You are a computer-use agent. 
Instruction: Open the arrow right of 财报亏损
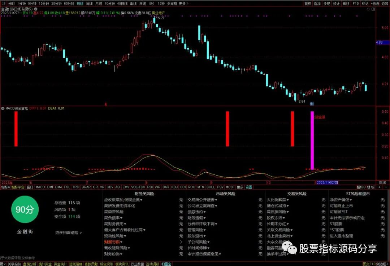point(181,242)
